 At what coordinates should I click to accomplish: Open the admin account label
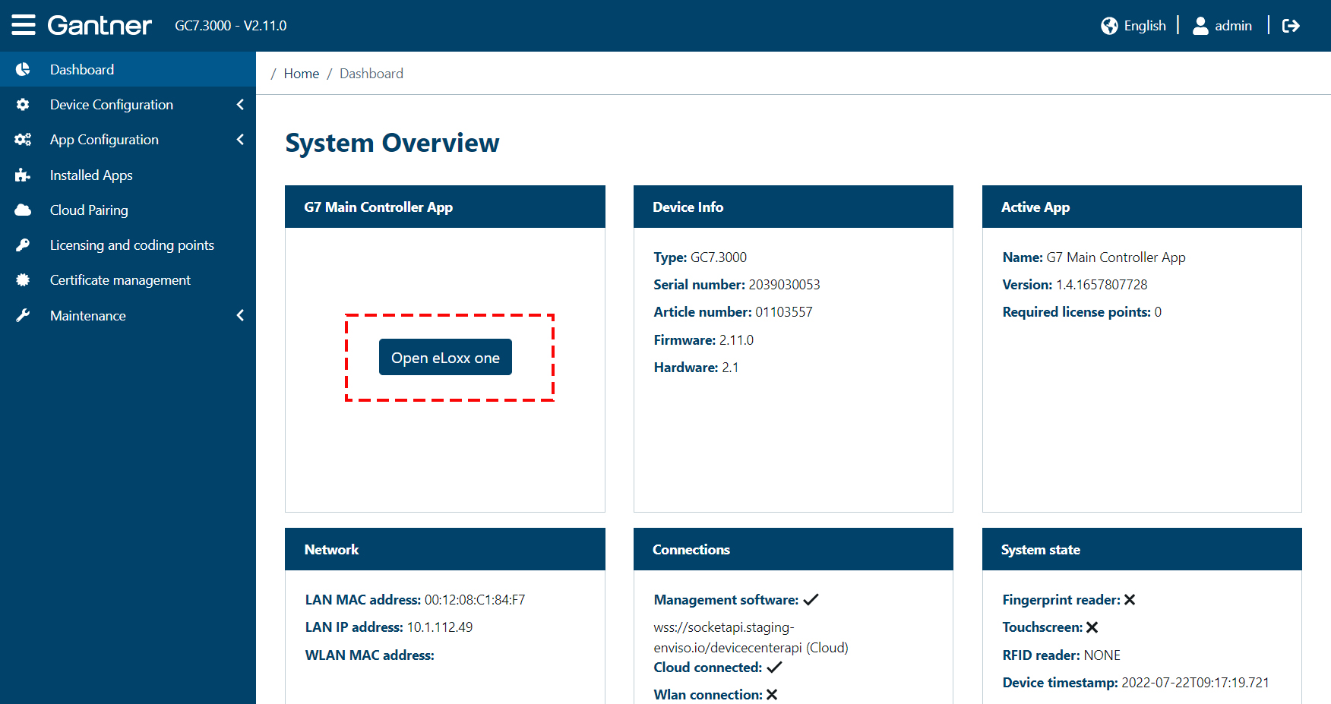1233,26
